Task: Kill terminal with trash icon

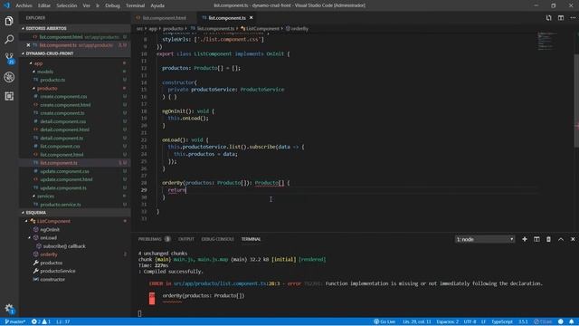Action: pyautogui.click(x=548, y=239)
